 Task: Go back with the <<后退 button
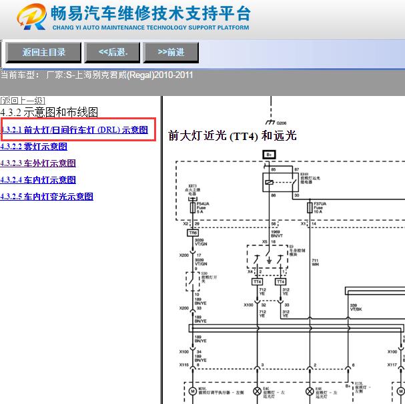[112, 53]
